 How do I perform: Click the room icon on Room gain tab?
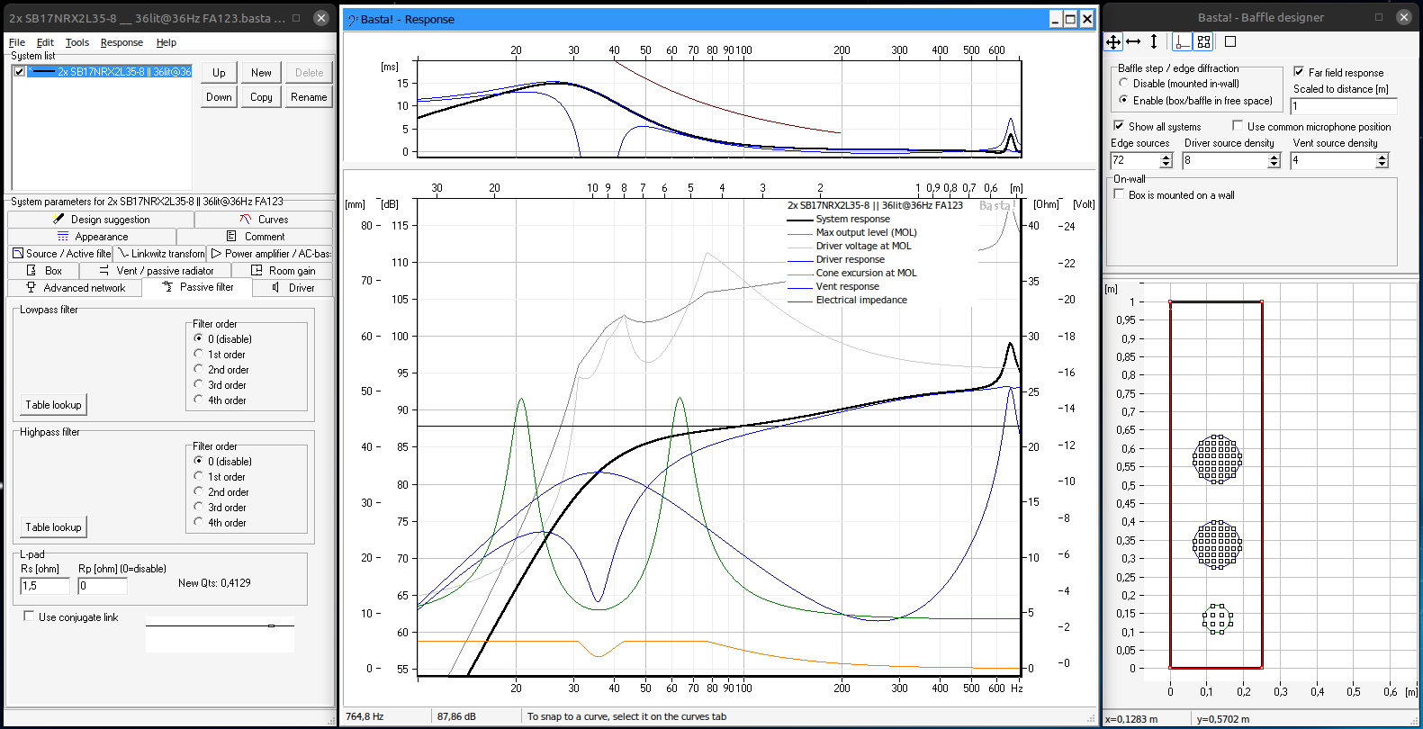(x=257, y=270)
